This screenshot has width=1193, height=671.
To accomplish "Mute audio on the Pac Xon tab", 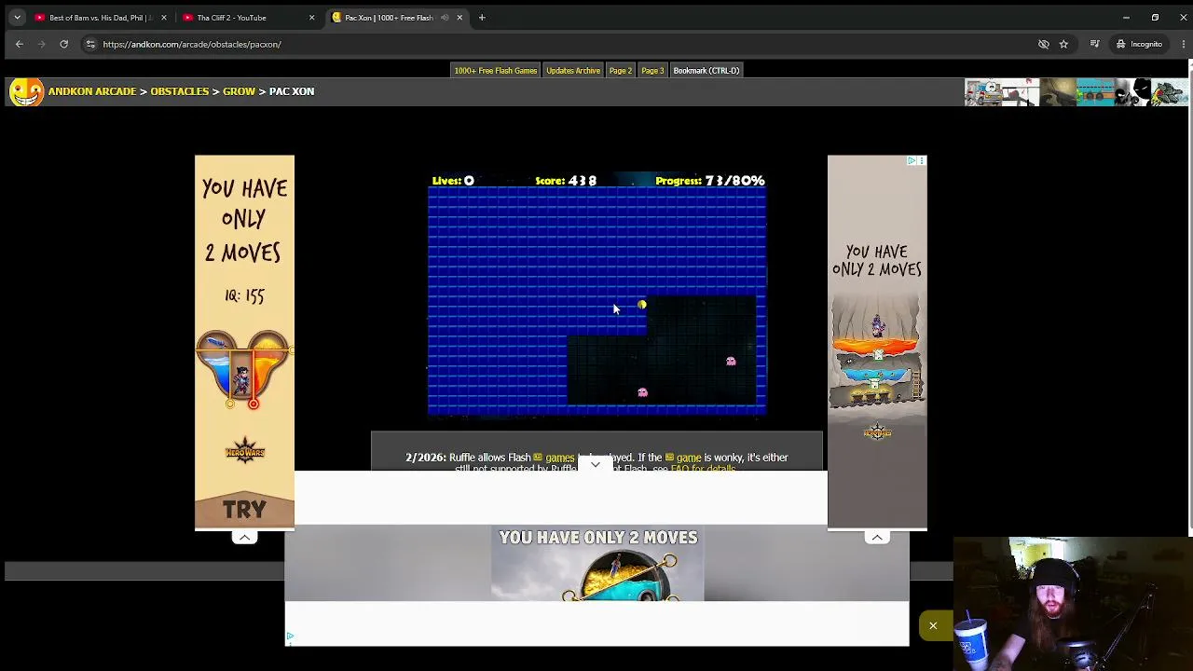I will pyautogui.click(x=445, y=18).
